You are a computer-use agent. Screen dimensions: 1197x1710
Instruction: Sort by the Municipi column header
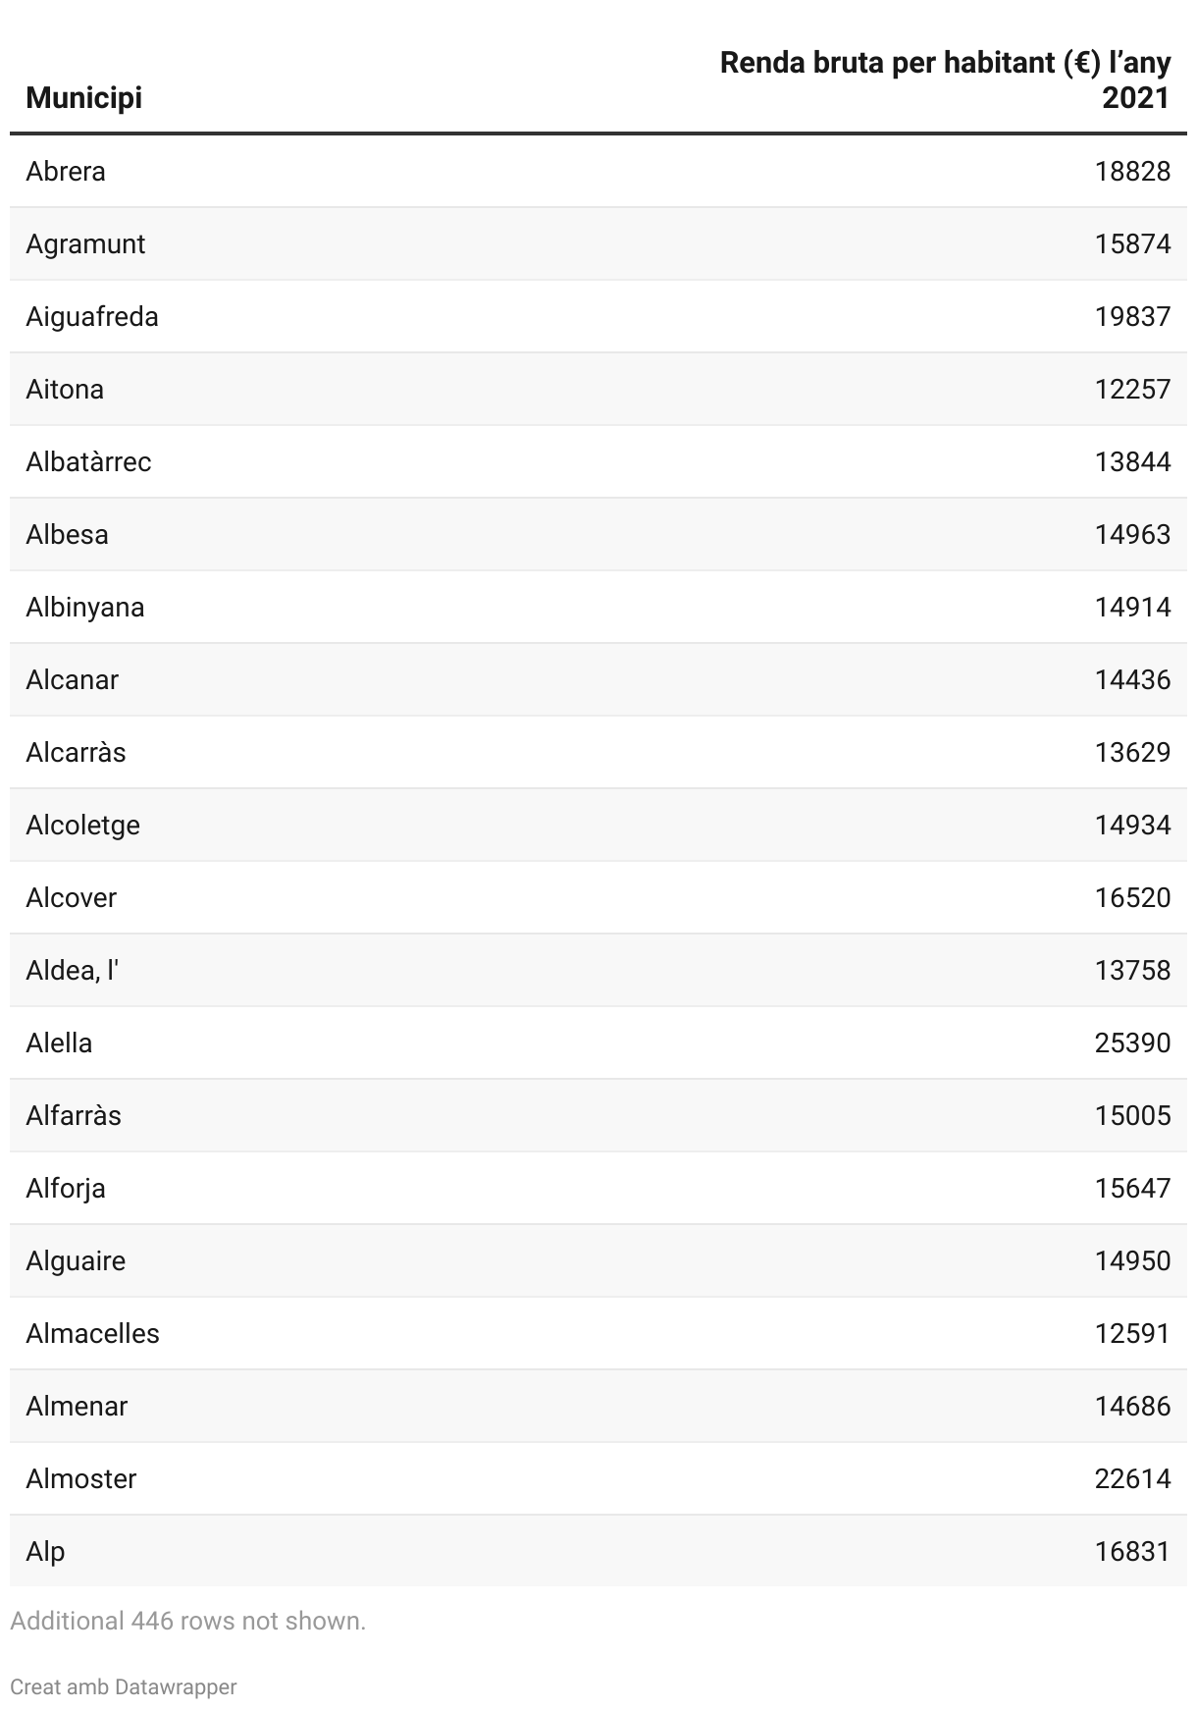tap(83, 97)
